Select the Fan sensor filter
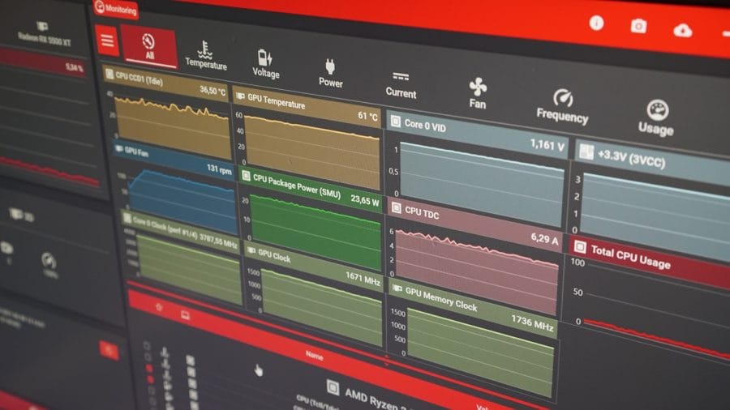 [478, 94]
